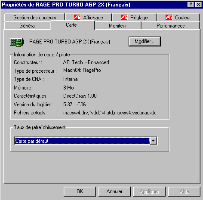Click the green display adapter card icon
The image size is (203, 200).
point(17,42)
